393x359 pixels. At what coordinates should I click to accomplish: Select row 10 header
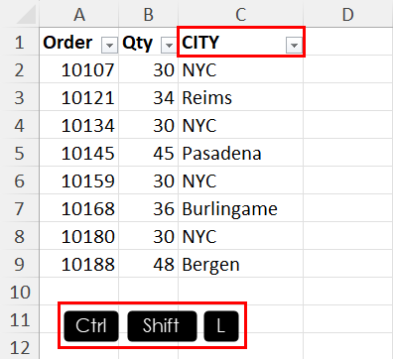click(x=19, y=292)
